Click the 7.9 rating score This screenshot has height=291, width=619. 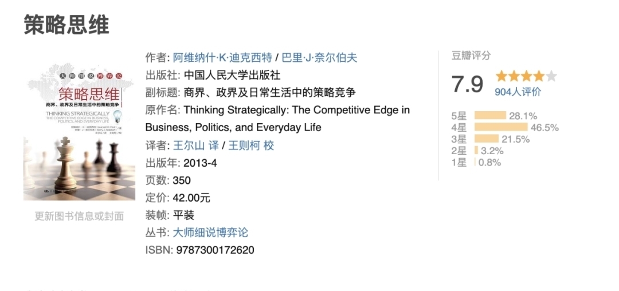coord(468,84)
